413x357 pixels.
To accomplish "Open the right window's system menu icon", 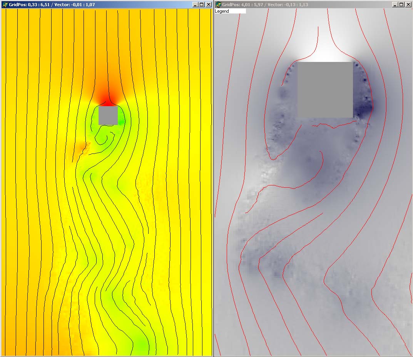I will (218, 5).
